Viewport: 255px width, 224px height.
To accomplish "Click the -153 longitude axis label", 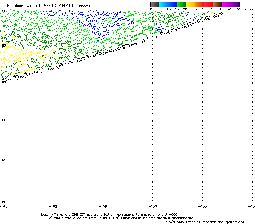I will pyautogui.click(x=203, y=206).
